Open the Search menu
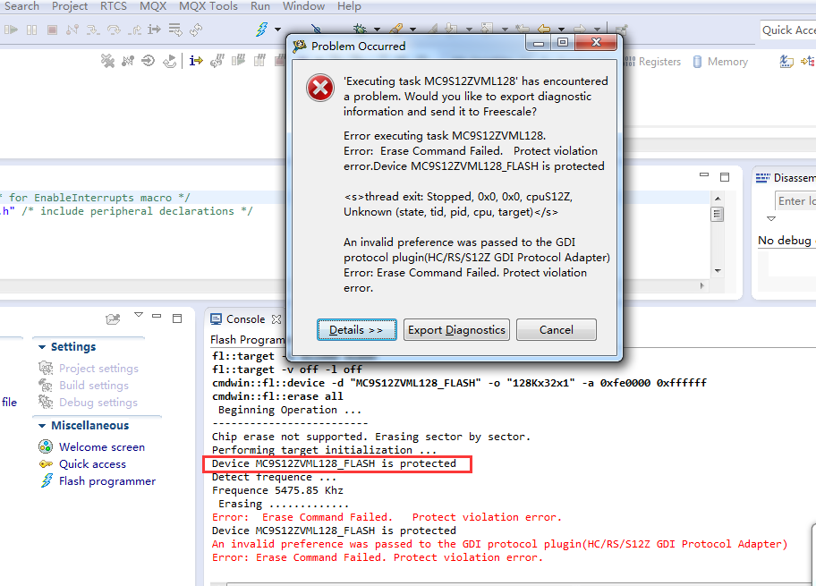Screen dimensions: 816x586 [21, 6]
